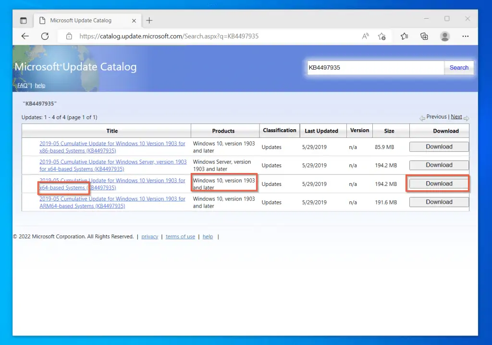Click the Previous page arrow icon
492x345 pixels.
(x=422, y=118)
